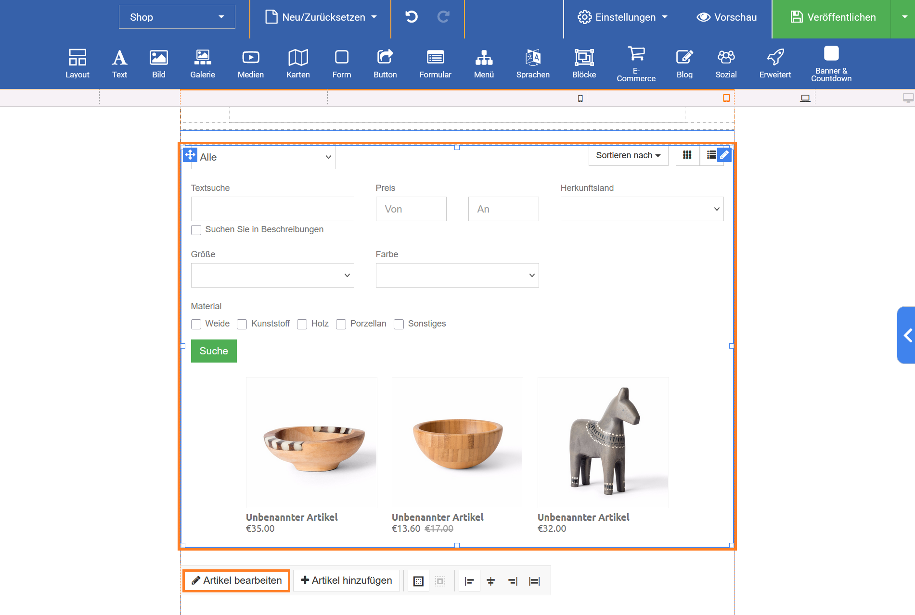This screenshot has width=915, height=615.
Task: Click the Preis Von input field
Action: pyautogui.click(x=411, y=209)
